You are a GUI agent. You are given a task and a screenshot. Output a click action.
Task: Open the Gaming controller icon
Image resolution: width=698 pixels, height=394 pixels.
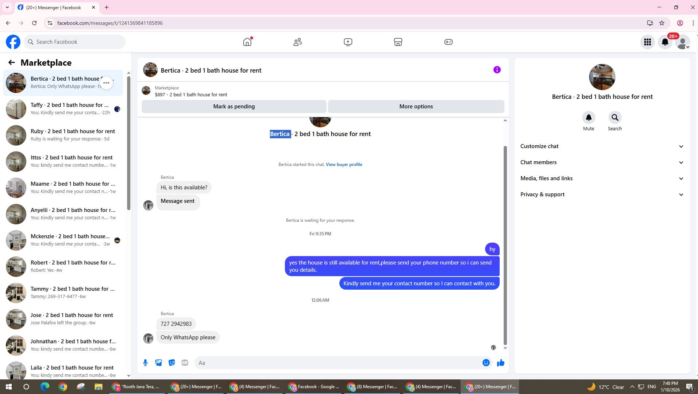click(449, 42)
